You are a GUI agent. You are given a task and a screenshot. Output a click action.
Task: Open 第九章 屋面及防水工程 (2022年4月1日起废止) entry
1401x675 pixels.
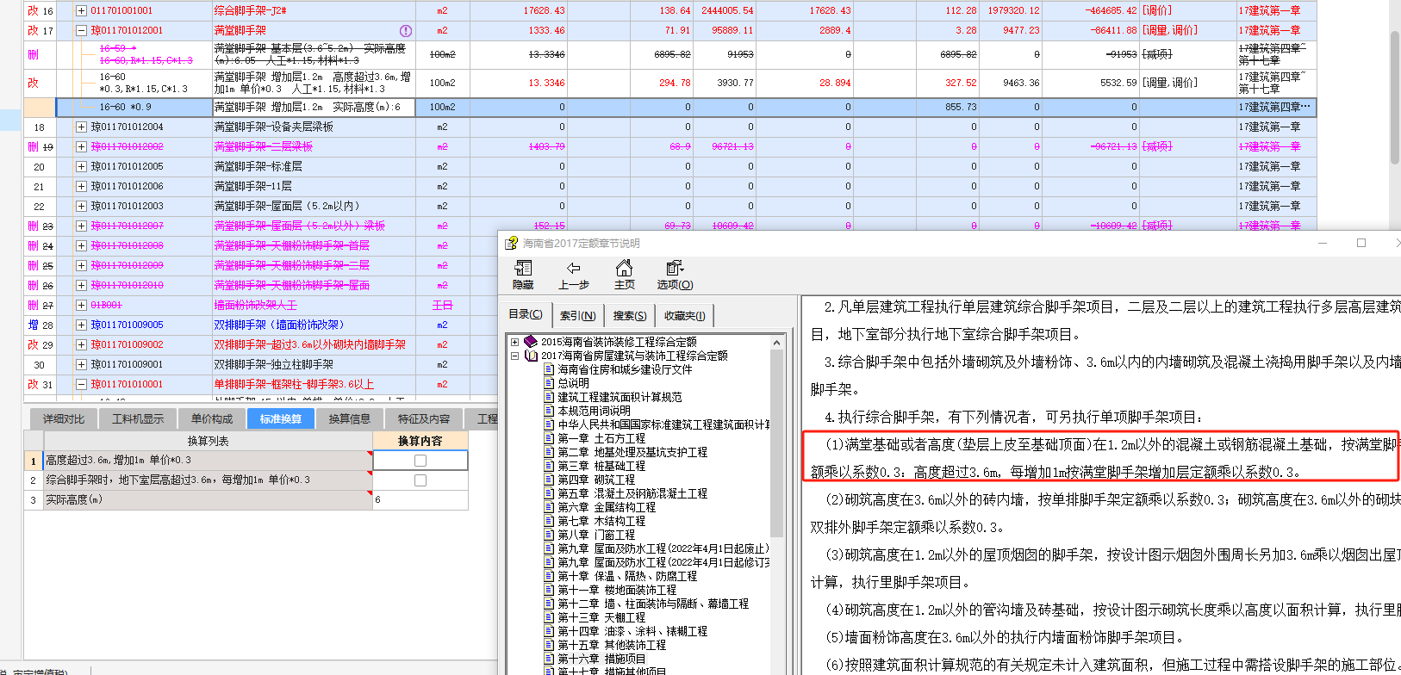[663, 548]
